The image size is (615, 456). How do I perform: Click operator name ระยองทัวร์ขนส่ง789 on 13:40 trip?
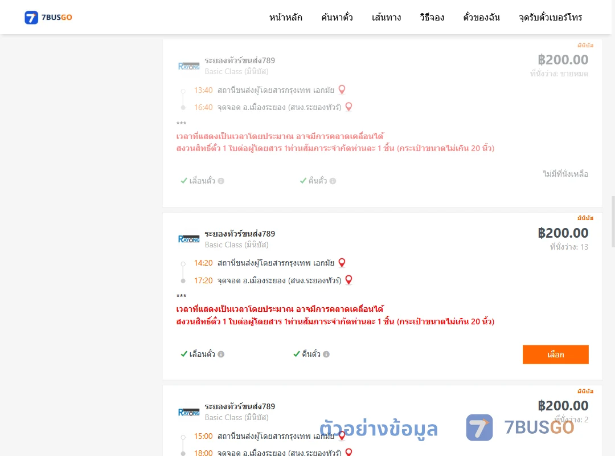(240, 60)
